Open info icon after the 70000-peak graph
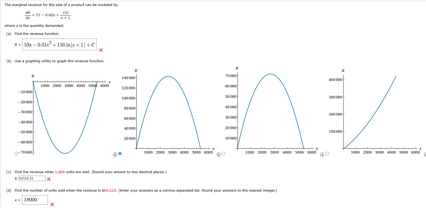426x208 pixels. tap(322, 155)
